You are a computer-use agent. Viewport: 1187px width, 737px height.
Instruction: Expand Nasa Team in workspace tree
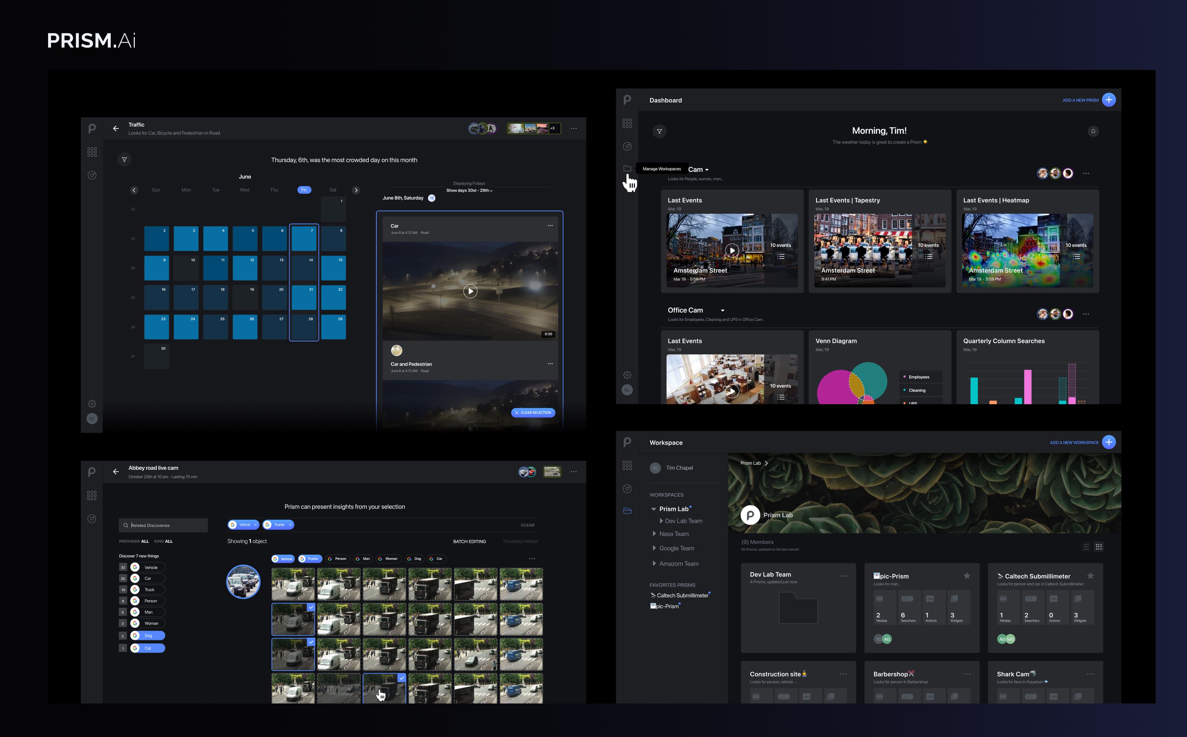coord(654,534)
